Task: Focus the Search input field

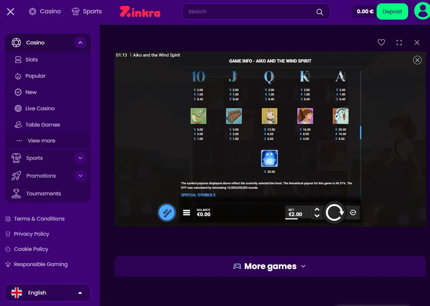Action: [256, 11]
